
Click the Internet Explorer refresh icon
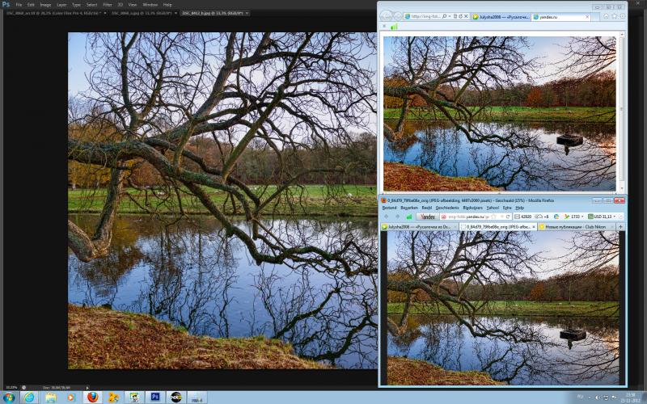[460, 16]
